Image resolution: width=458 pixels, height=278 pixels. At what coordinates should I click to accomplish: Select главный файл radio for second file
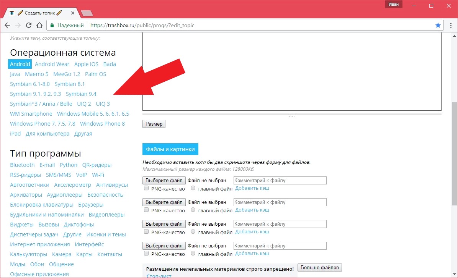(x=193, y=210)
